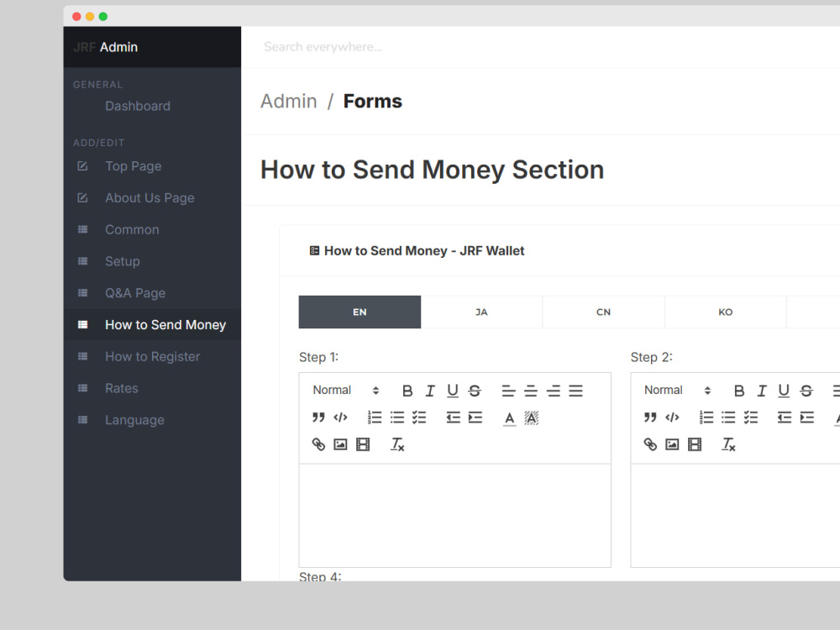Screen dimensions: 840x630
Task: Toggle Strikethrough in Step 1 editor
Action: (475, 391)
